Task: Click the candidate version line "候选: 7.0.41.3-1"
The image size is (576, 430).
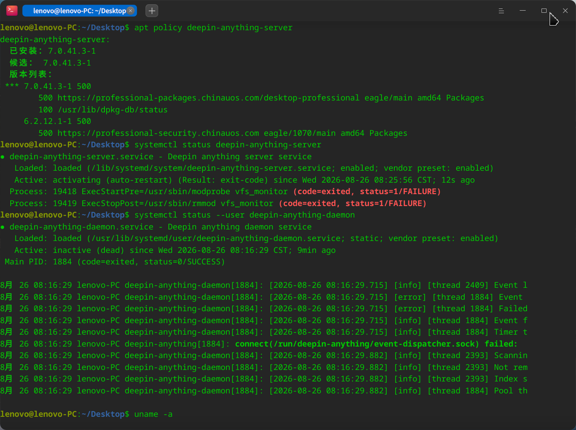Action: (50, 63)
